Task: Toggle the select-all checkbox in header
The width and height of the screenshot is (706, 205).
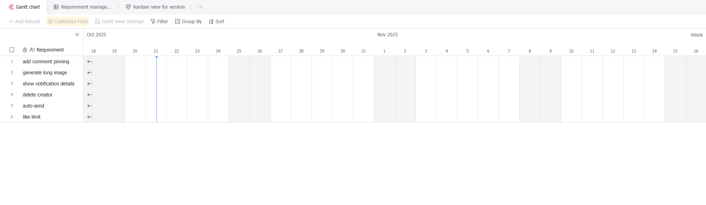Action: click(x=12, y=50)
